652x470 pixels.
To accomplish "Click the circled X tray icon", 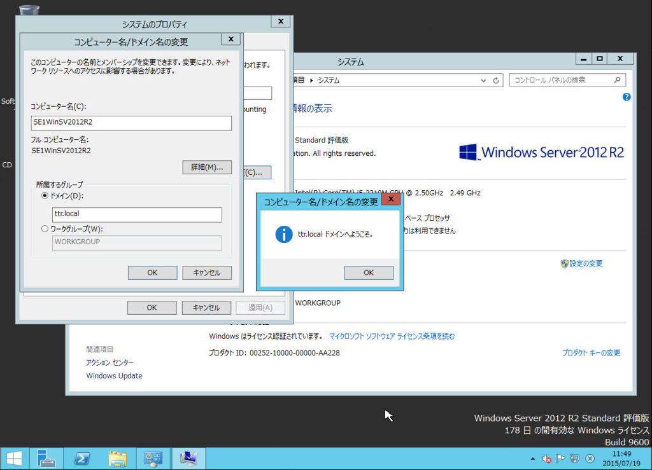I will (590, 459).
